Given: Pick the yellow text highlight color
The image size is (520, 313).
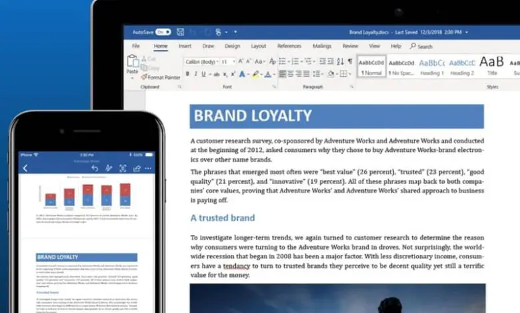Looking at the screenshot, I should click(255, 74).
